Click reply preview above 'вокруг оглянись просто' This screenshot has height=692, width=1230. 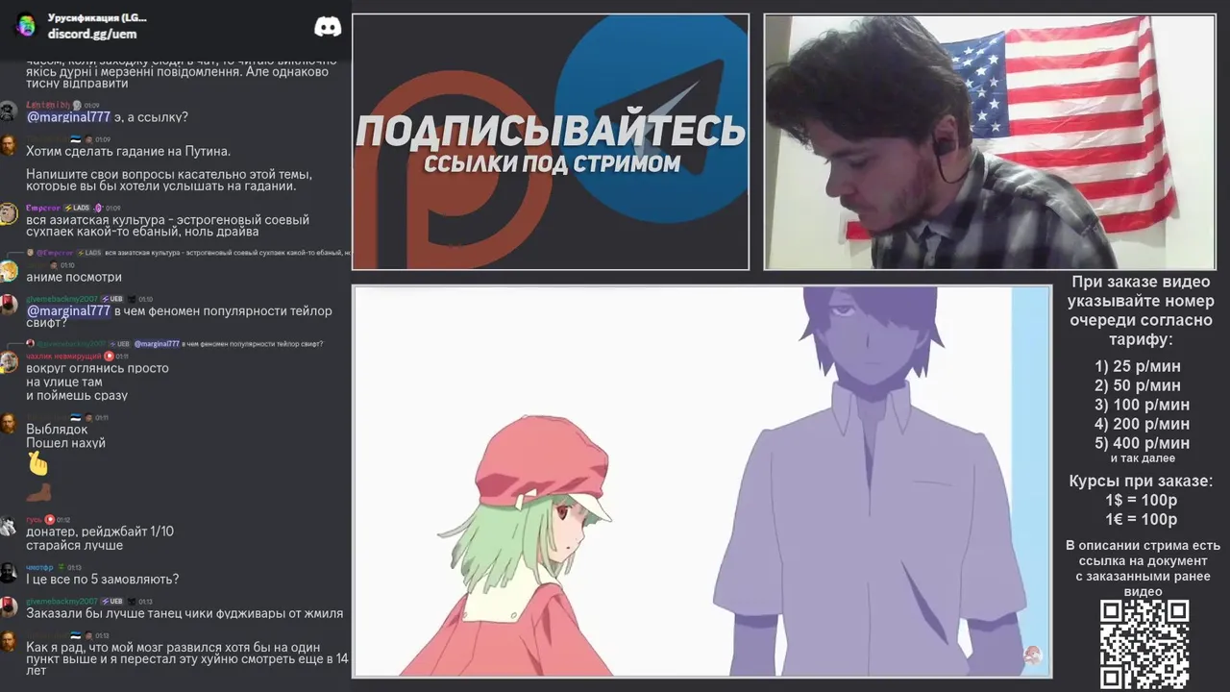tap(174, 343)
